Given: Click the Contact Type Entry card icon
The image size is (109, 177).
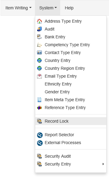Looking at the screenshot, I should point(39,53).
